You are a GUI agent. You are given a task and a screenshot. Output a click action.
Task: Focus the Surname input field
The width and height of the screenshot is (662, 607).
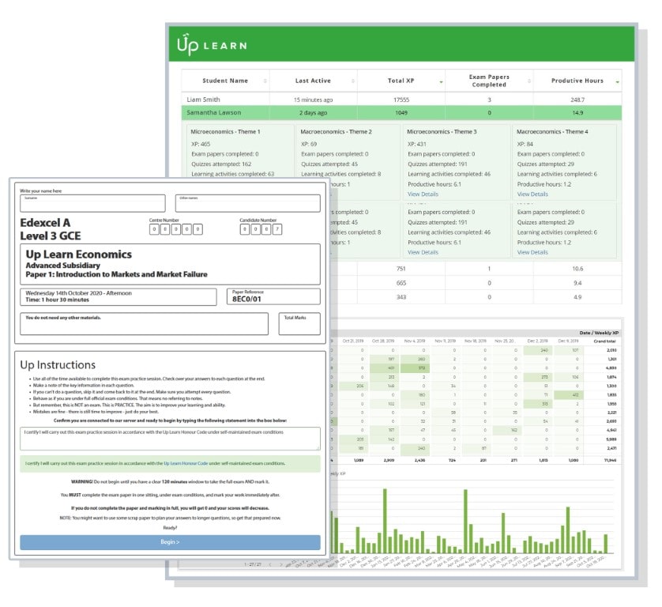pyautogui.click(x=92, y=203)
